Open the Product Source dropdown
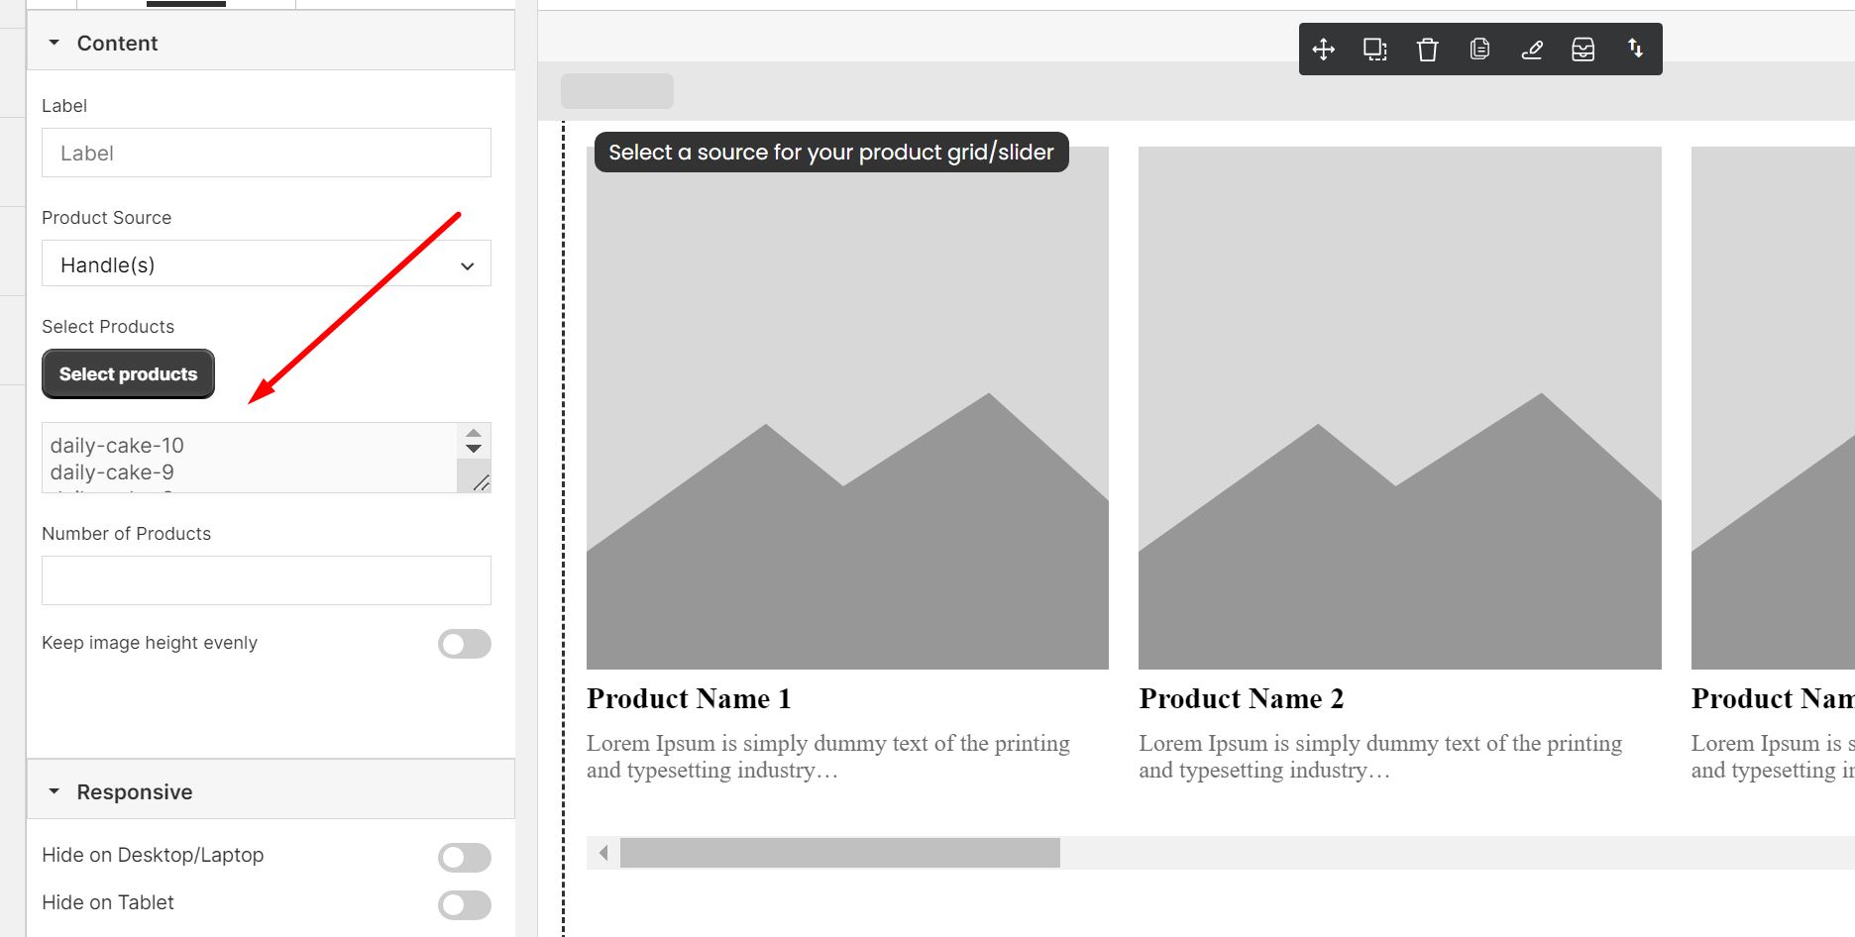 tap(267, 263)
